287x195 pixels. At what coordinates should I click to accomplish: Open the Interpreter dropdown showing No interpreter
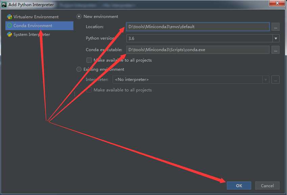coord(191,80)
